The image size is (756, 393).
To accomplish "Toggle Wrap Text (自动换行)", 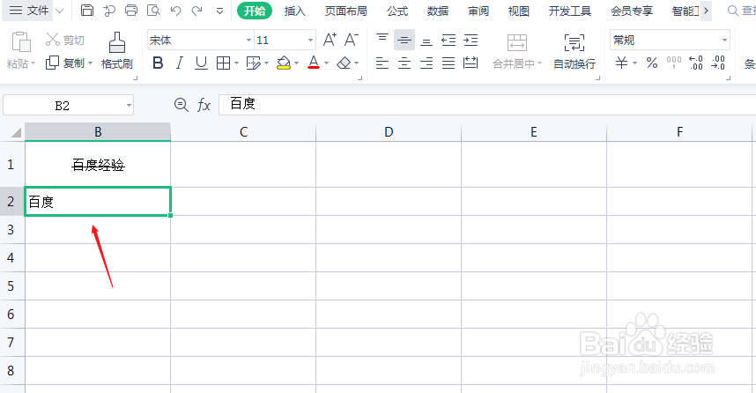I will (x=574, y=50).
